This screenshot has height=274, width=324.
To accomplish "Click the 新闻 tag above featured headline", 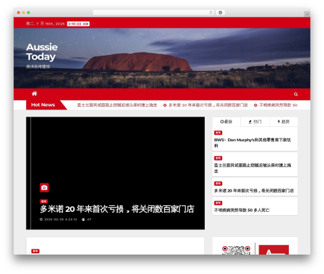I will [x=44, y=201].
